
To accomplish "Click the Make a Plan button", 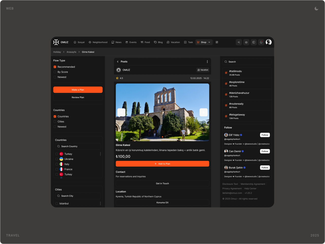I will click(78, 90).
